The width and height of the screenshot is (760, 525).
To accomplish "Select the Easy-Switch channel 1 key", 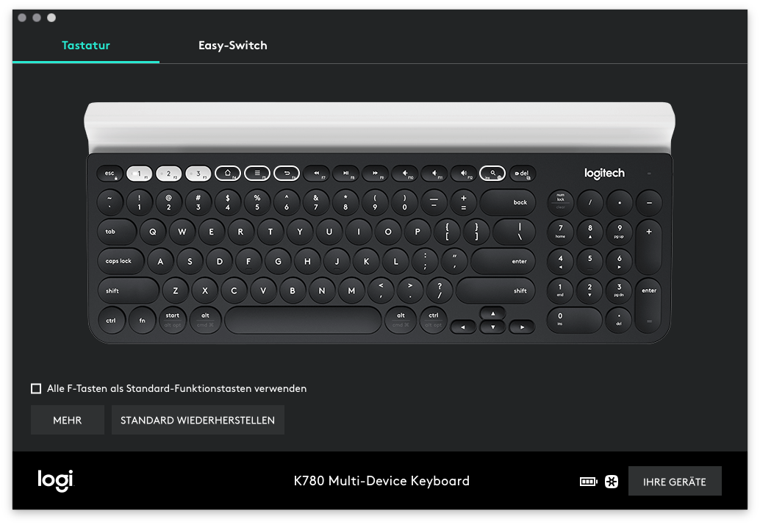I will (139, 174).
